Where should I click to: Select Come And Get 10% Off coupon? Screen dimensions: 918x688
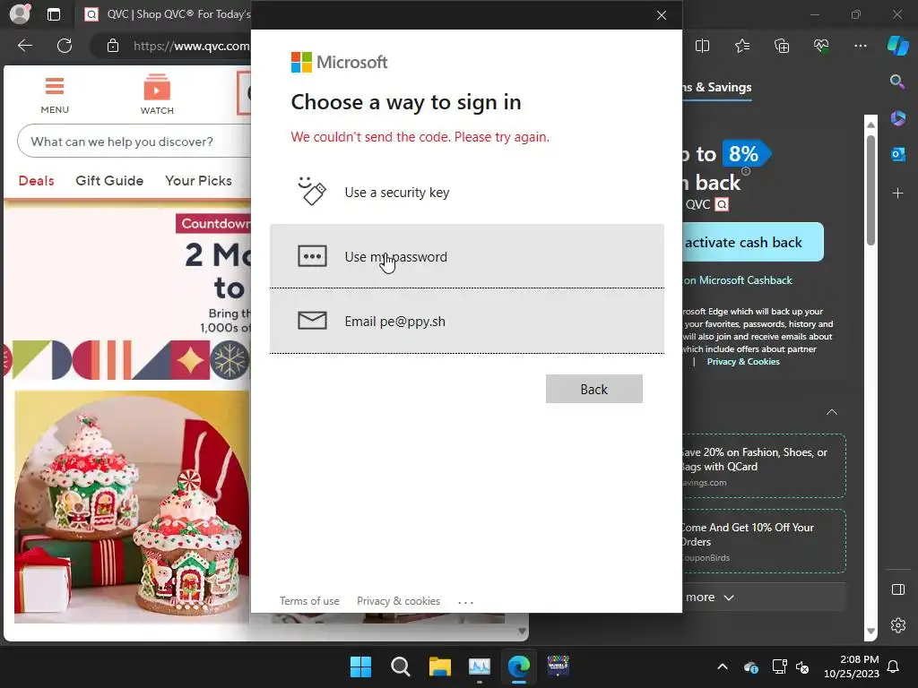click(764, 541)
